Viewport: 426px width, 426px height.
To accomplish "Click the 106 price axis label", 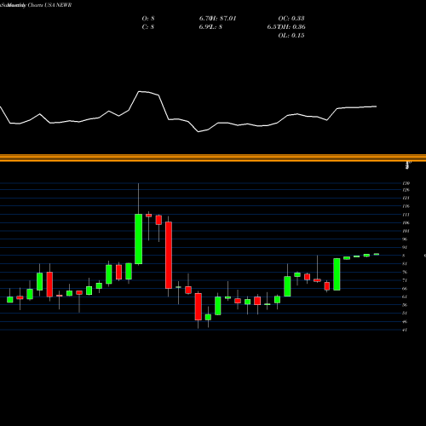I will 406,222.
